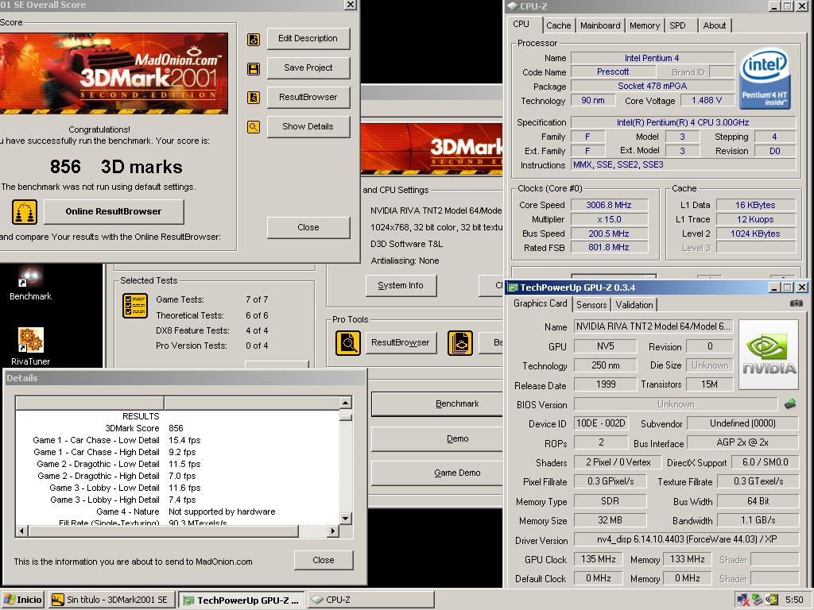
Task: Click the Pro Tools ResultBrowser magnifier icon
Action: pos(348,343)
